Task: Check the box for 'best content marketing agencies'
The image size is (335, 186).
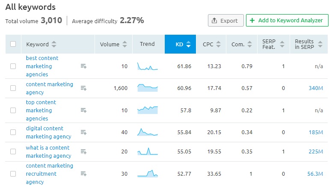Action: pos(13,66)
